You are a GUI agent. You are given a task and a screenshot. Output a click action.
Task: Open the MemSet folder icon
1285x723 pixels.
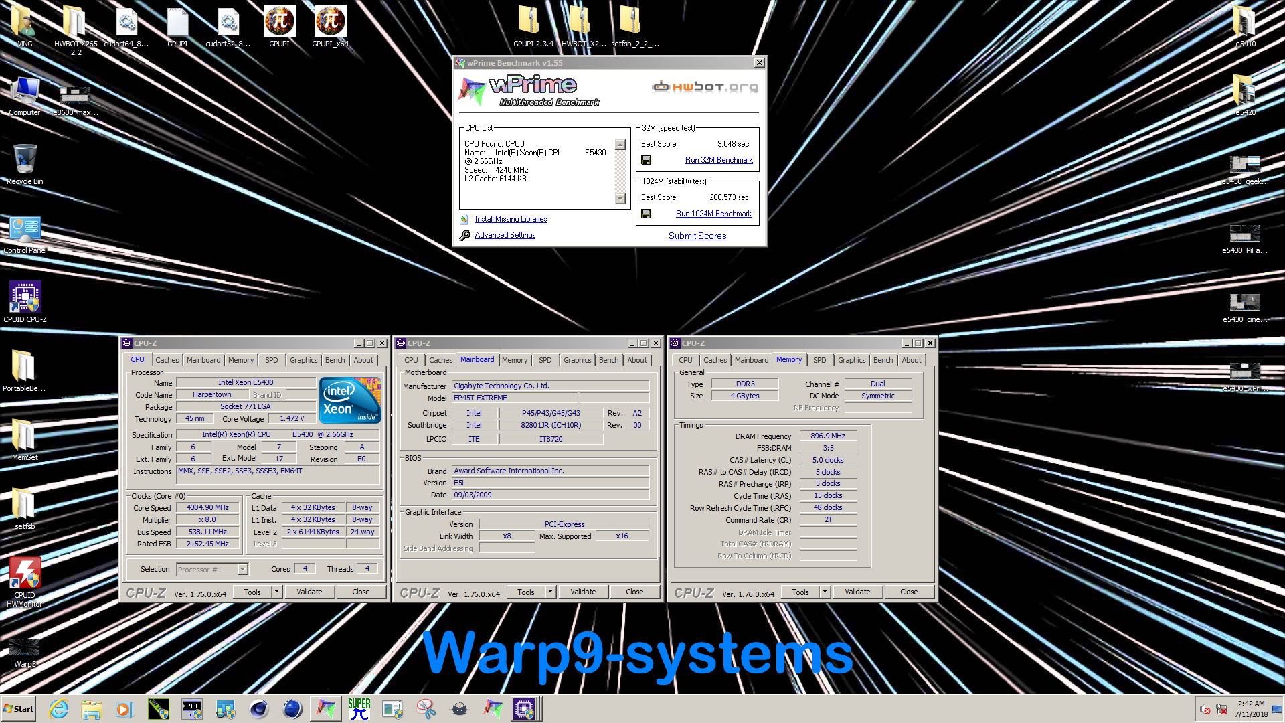click(25, 440)
